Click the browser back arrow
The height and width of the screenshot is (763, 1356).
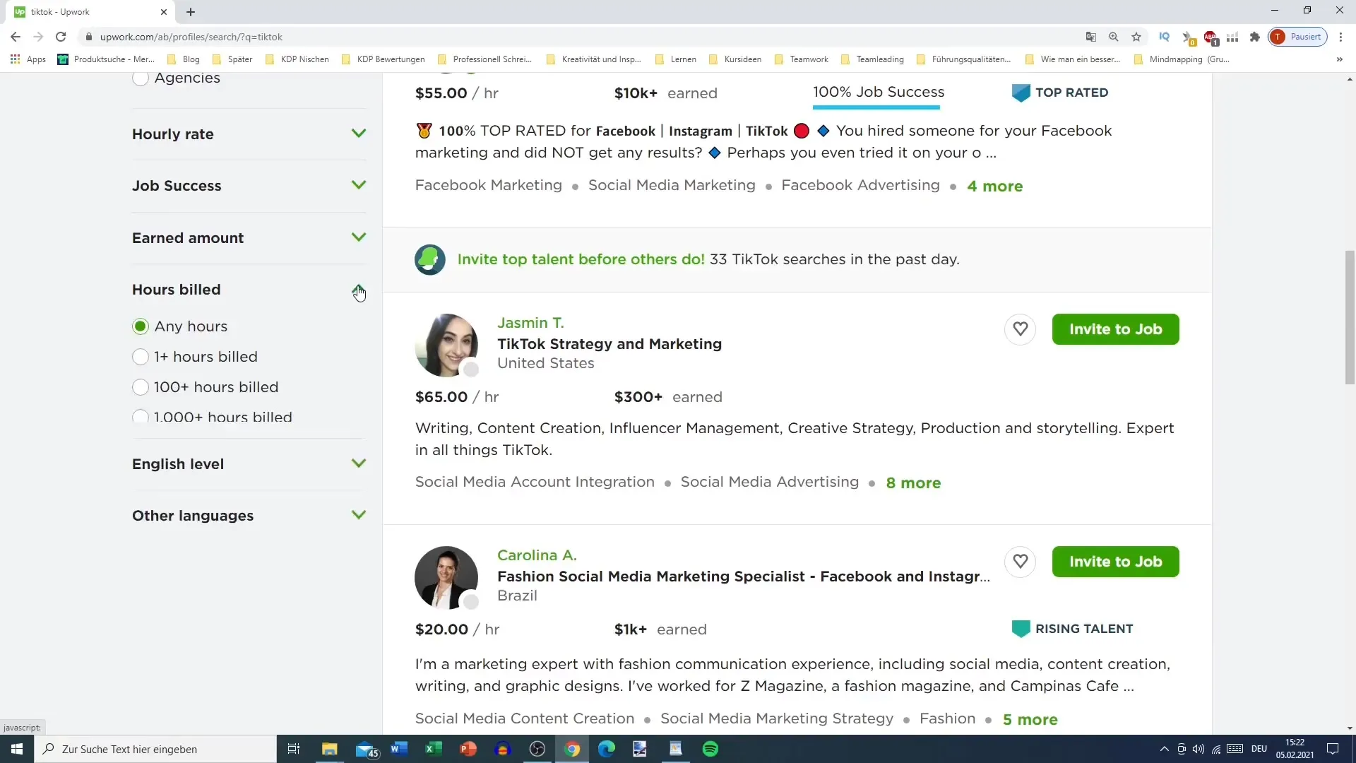(16, 37)
